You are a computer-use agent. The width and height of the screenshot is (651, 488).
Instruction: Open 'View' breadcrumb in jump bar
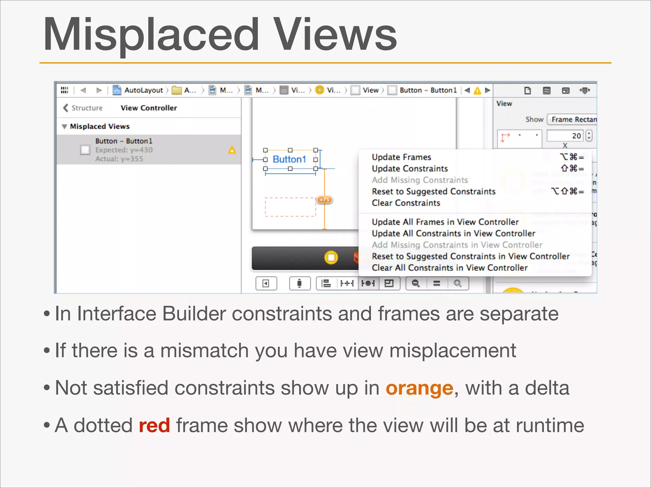[x=365, y=90]
